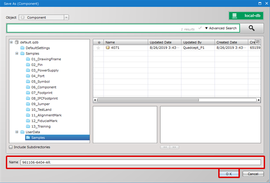Enable Include Subdirectories checkbox
This screenshot has height=183, width=270.
tap(11, 147)
